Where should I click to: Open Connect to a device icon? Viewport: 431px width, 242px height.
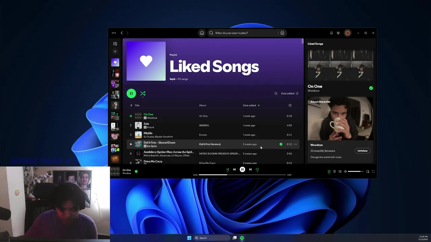[340, 171]
